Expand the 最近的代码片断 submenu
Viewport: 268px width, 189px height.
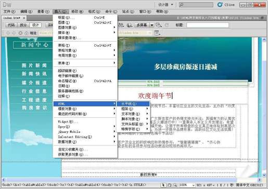(85, 114)
